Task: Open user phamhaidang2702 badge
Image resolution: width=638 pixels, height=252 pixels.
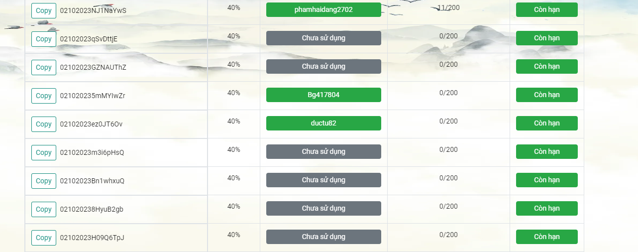Action: pos(323,9)
